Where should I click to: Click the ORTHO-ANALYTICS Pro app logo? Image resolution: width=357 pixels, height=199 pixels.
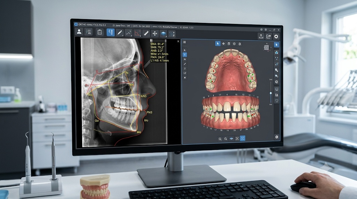(76, 24)
